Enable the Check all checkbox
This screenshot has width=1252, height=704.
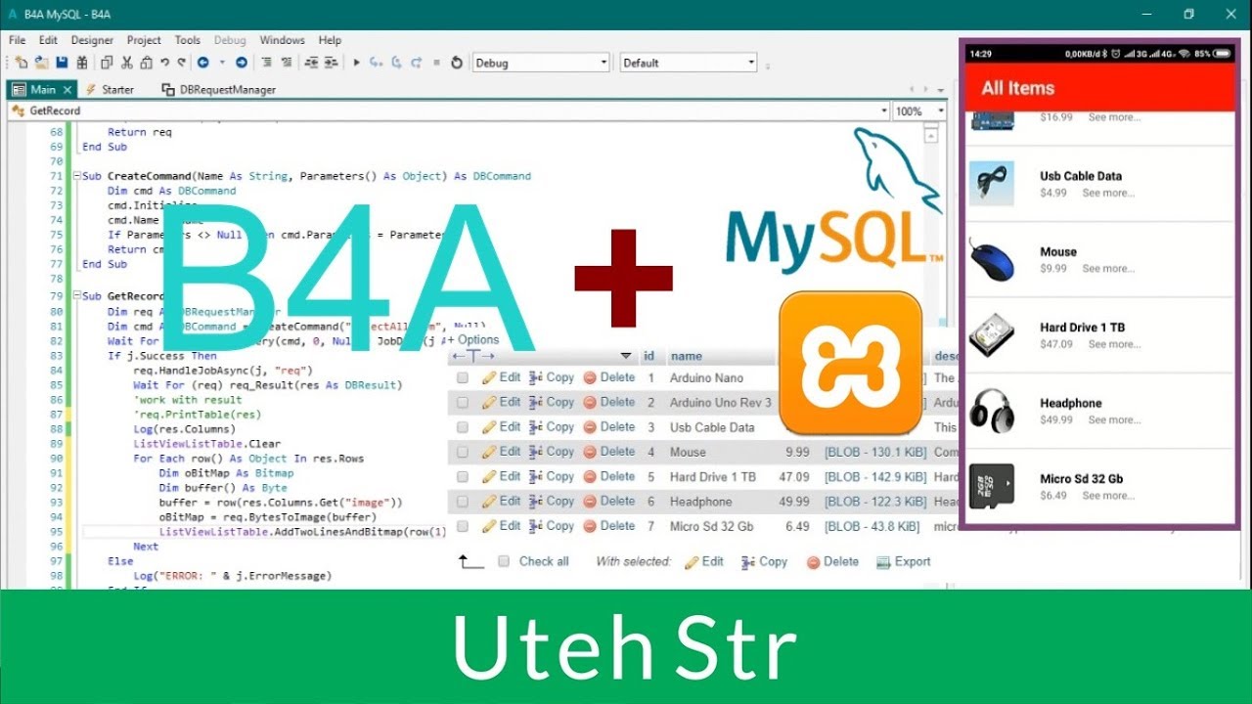click(504, 561)
